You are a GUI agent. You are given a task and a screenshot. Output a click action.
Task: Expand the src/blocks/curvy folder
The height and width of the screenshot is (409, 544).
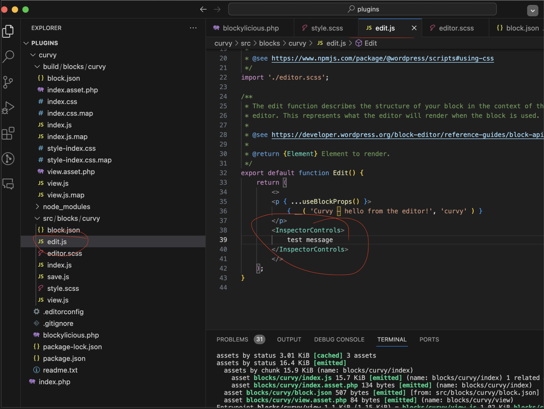(38, 218)
